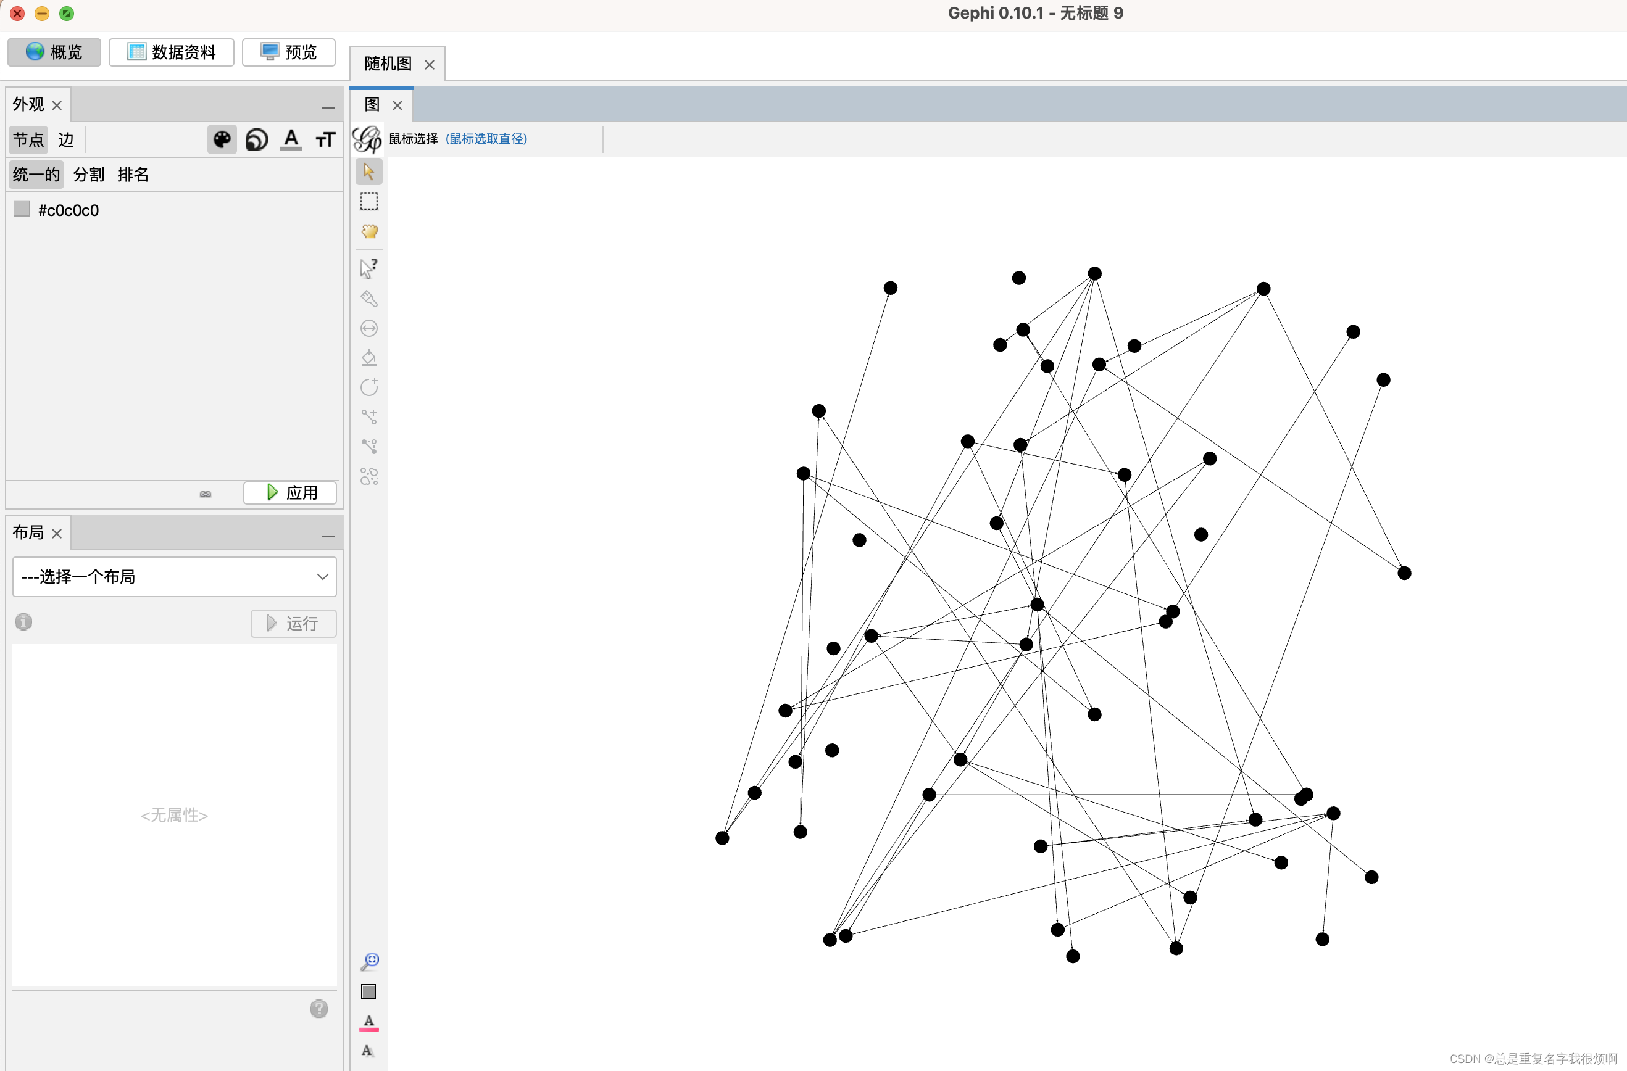Select the rectangle selection tool
1627x1071 pixels.
coord(368,201)
